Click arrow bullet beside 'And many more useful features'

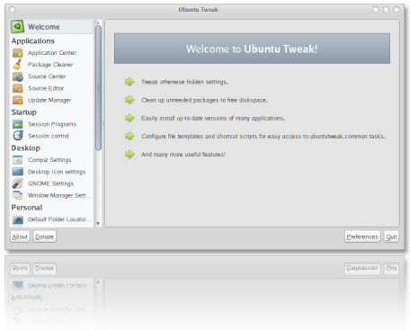tap(129, 154)
